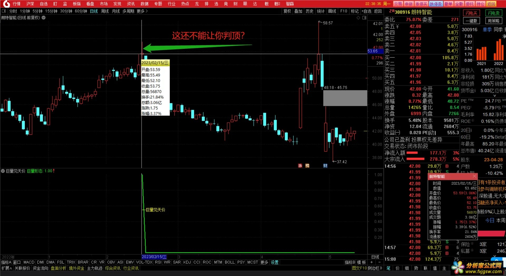This screenshot has height=276, width=506.
Task: Open the 行情 menu
Action: point(16,4)
